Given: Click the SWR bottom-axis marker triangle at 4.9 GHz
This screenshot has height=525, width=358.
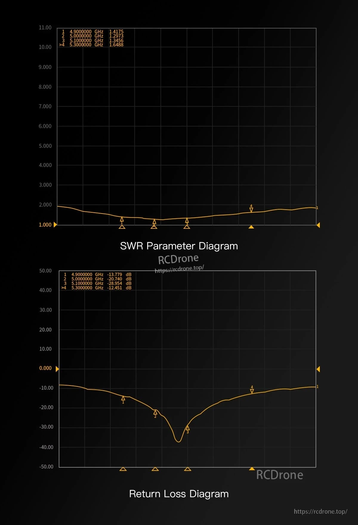Looking at the screenshot, I should pyautogui.click(x=122, y=227).
